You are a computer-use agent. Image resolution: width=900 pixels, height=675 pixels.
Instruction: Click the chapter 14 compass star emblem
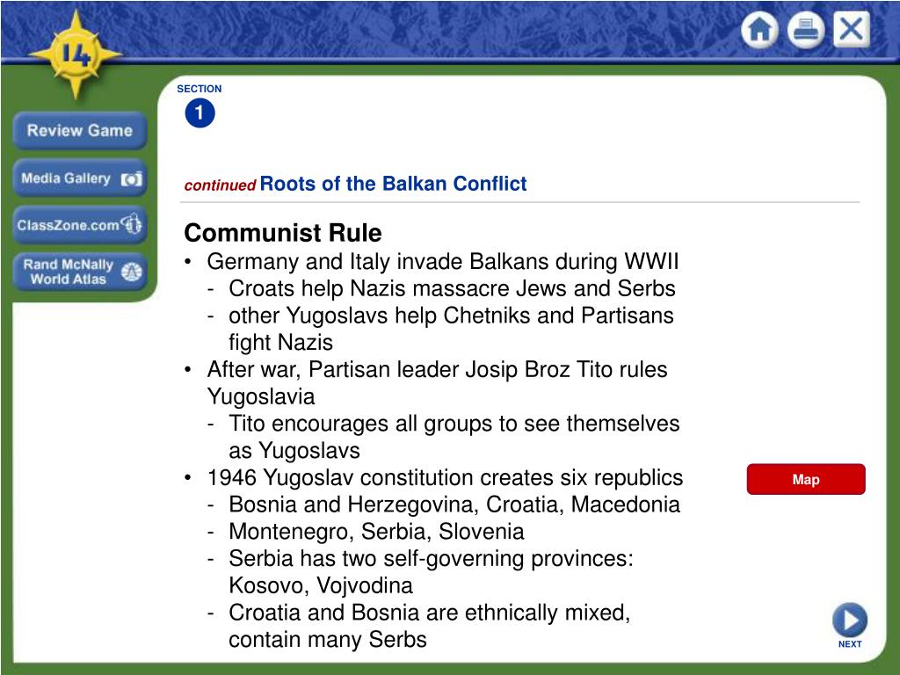click(76, 55)
